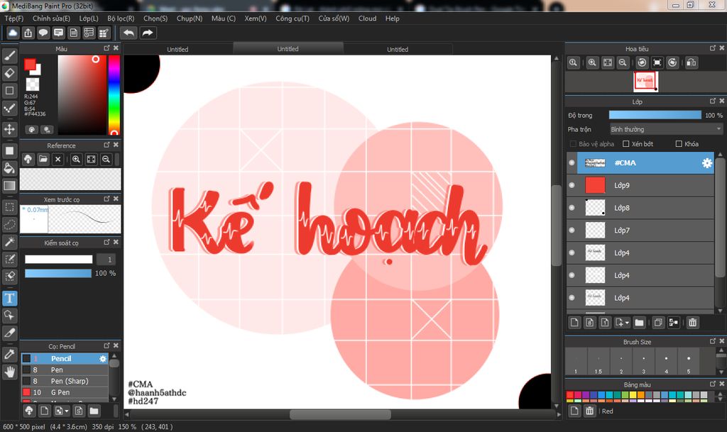
Task: Enable the Khóa lock checkbox
Action: click(679, 144)
